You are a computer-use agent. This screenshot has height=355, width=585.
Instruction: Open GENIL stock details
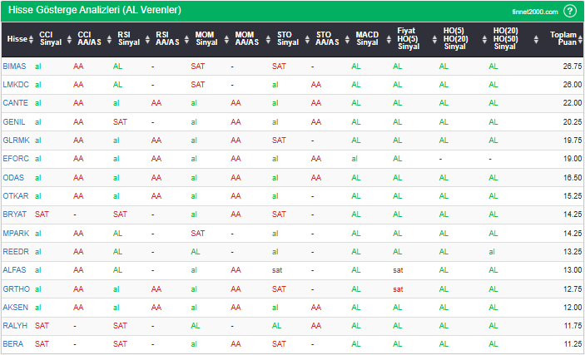coord(14,121)
